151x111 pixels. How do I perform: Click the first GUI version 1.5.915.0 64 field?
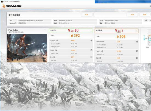pos(78,23)
